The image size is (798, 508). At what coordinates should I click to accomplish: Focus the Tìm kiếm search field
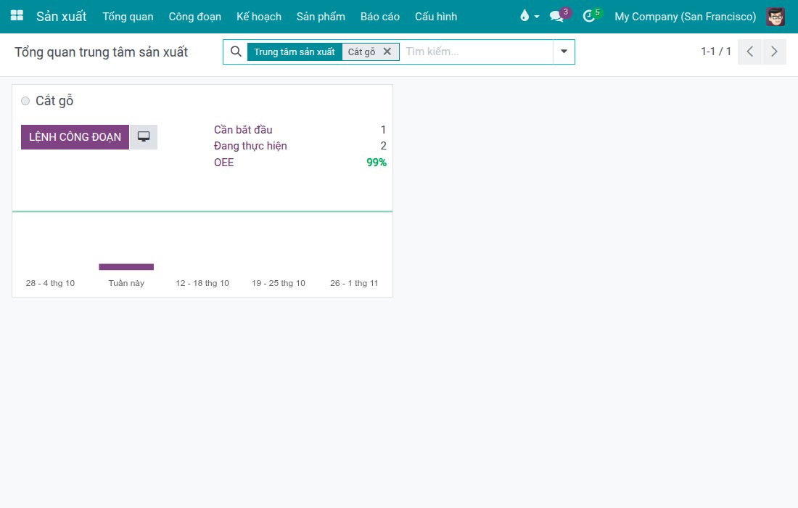click(477, 52)
